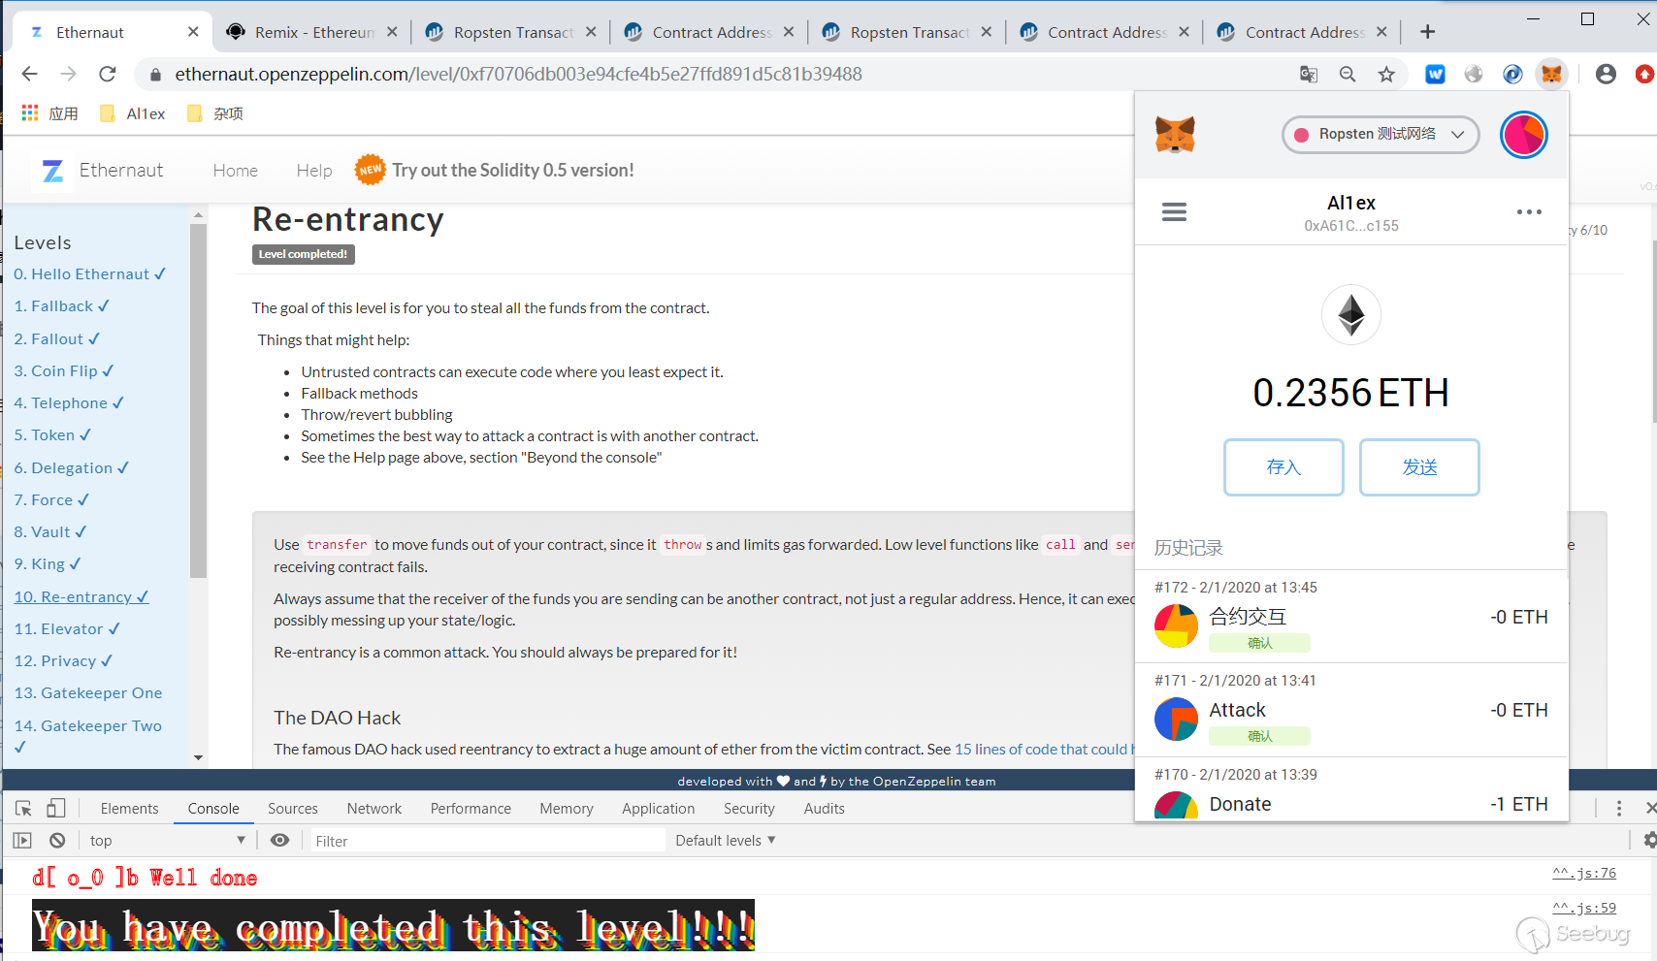Screen dimensions: 1657x961
Task: Click the browser address bar URL
Action: (x=519, y=75)
